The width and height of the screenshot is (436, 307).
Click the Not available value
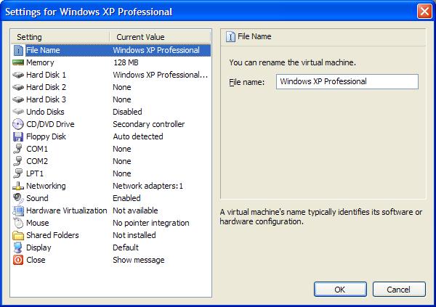pyautogui.click(x=135, y=210)
